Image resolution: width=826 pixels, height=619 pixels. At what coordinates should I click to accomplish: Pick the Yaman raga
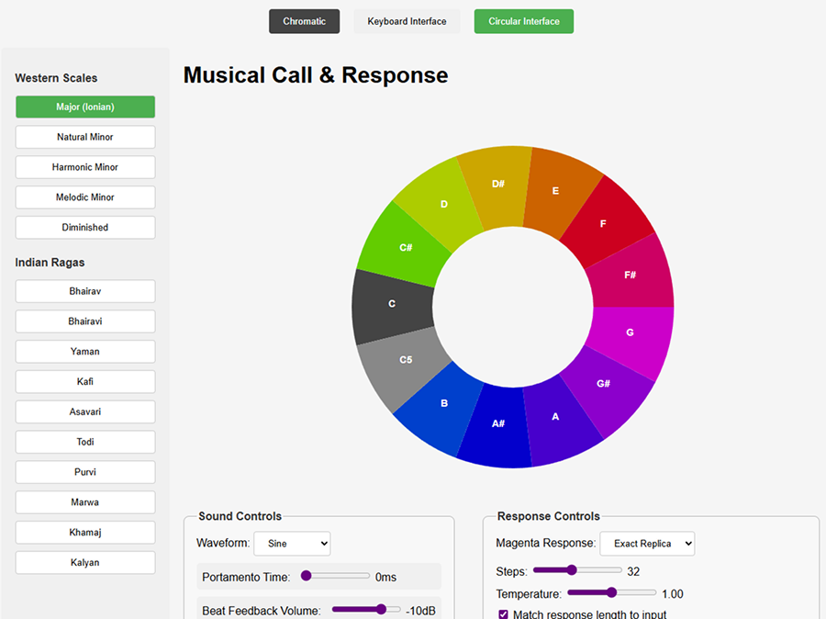(85, 352)
